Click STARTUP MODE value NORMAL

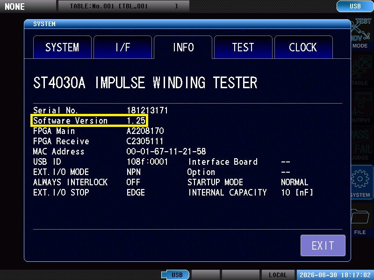[x=295, y=182]
